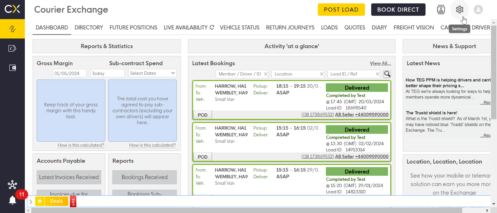Switch to the Dashboard tab
Screen dimensions: 497x213
click(x=52, y=27)
